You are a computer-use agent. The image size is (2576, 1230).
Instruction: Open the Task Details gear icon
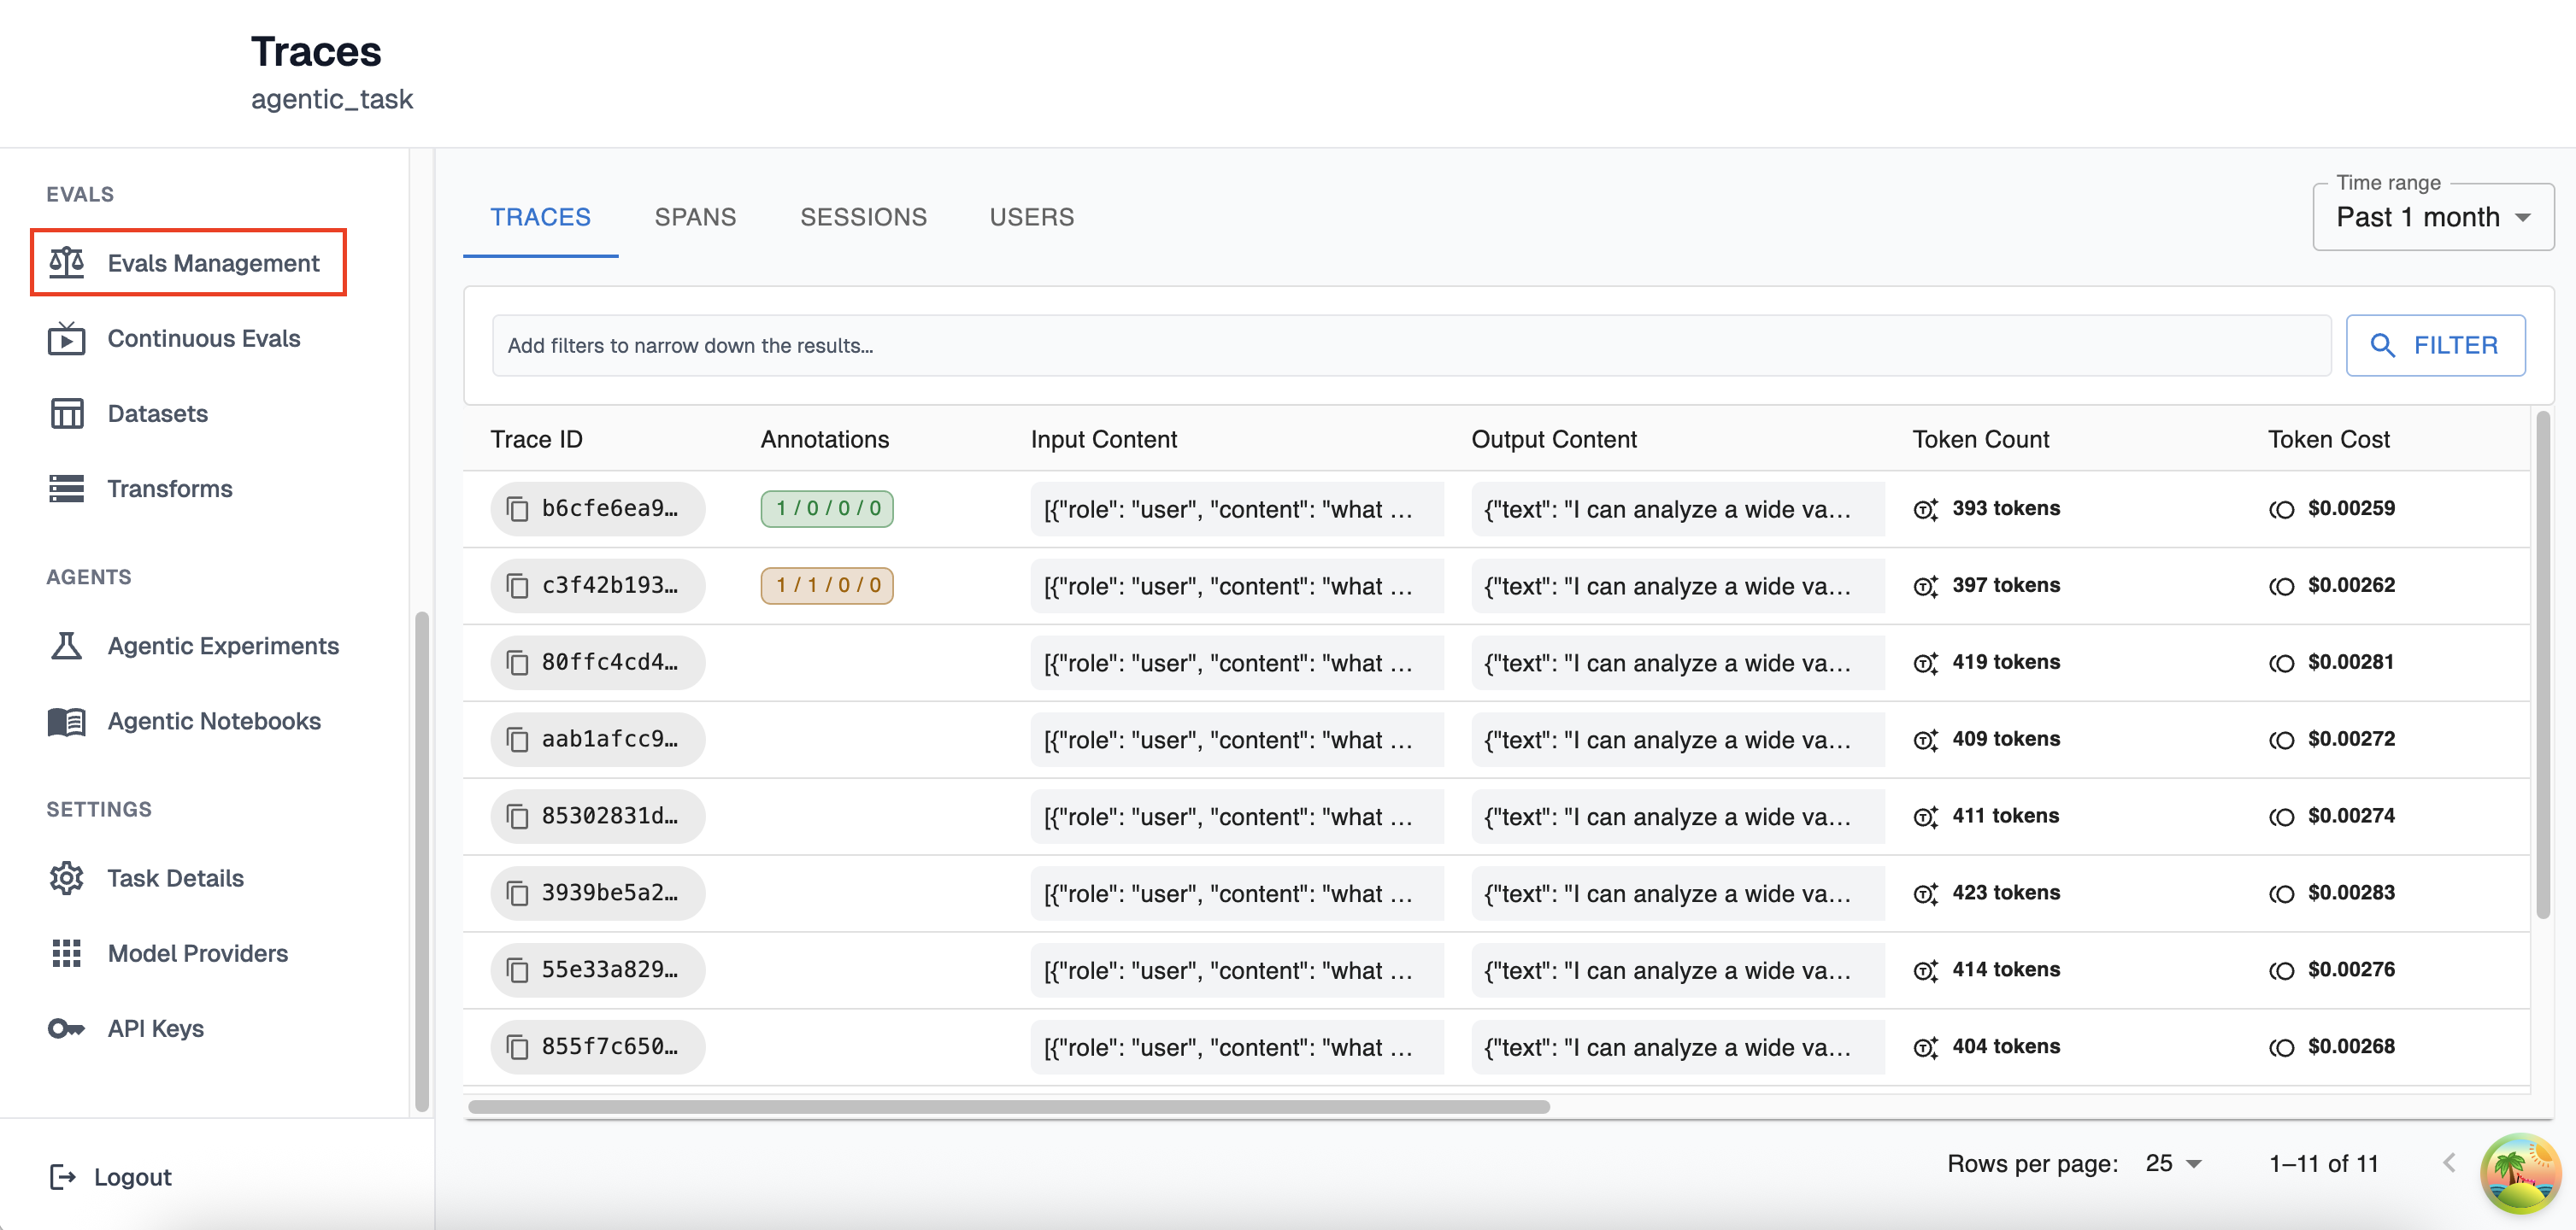(x=66, y=878)
